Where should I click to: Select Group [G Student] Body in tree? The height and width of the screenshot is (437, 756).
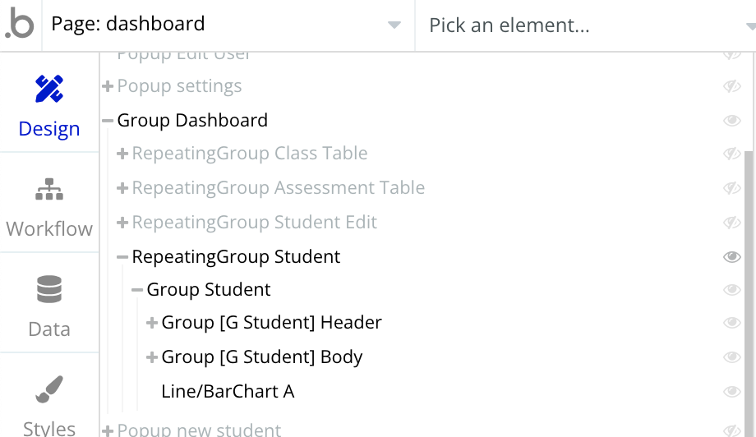261,357
